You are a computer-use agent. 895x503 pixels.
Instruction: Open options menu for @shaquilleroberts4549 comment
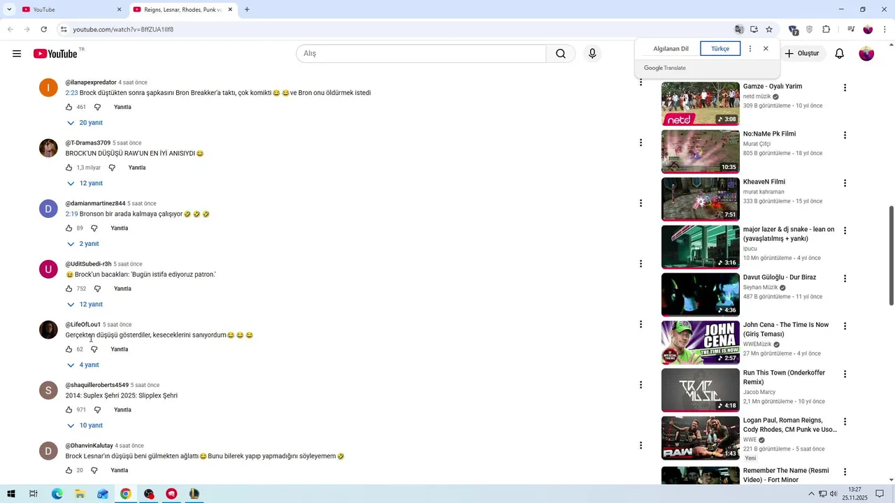pyautogui.click(x=640, y=385)
